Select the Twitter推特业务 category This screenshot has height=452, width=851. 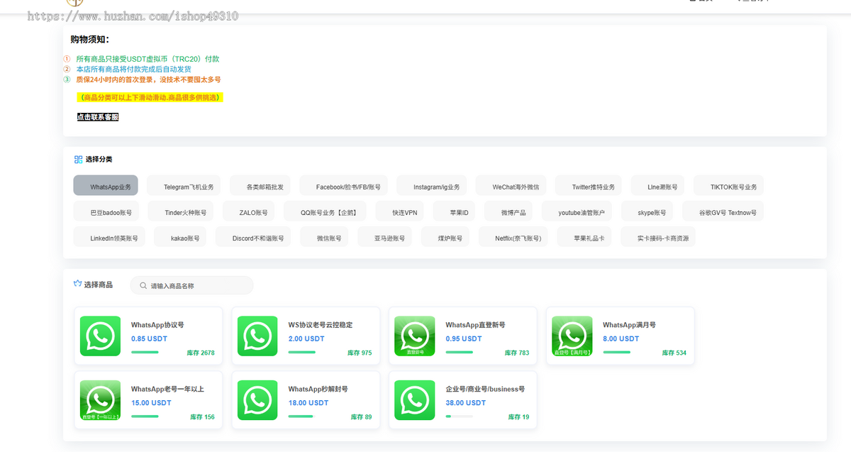click(589, 186)
